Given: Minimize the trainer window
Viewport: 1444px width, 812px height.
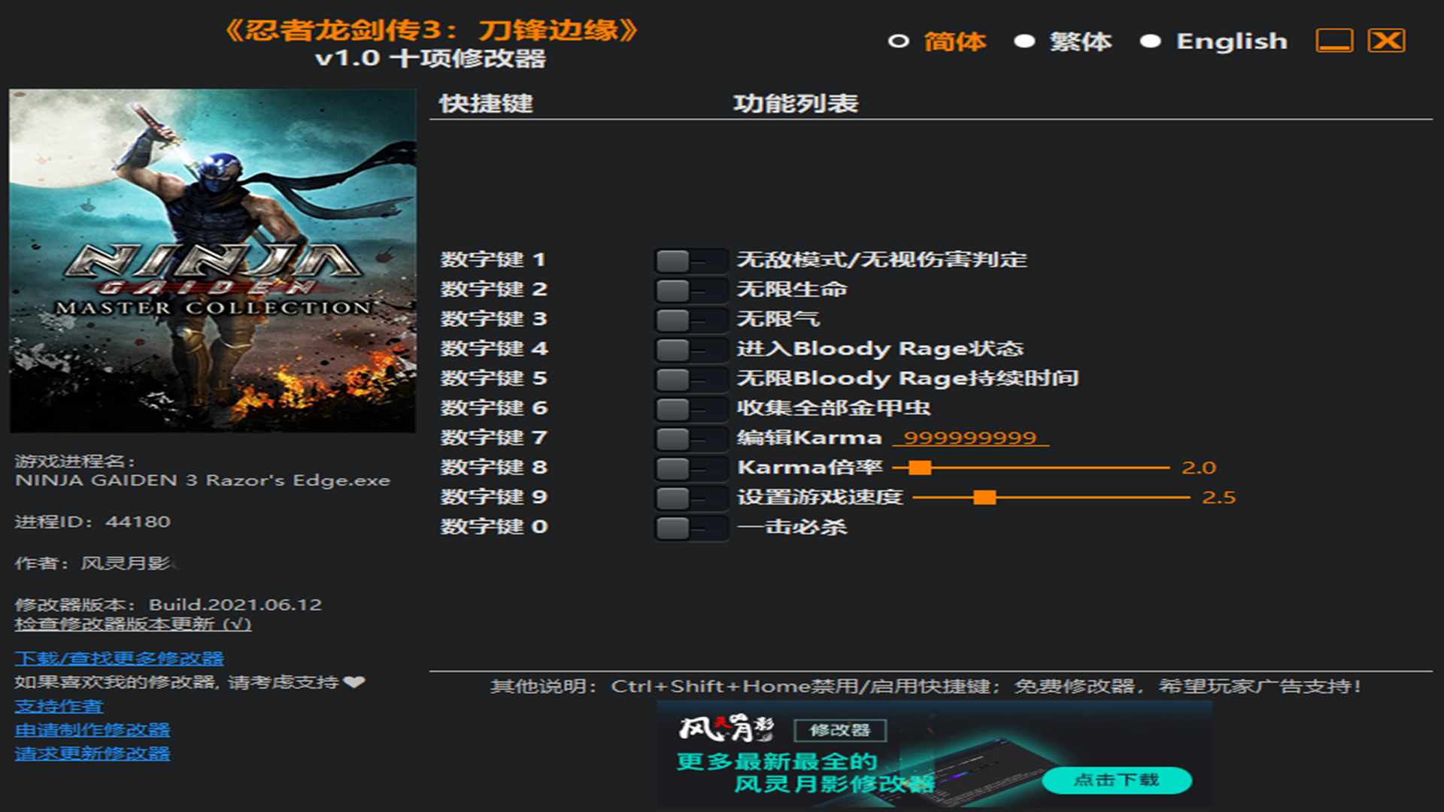Looking at the screenshot, I should (1334, 41).
